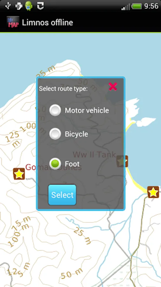Viewport: 161px width, 287px height.
Task: Tap the USB connection status icon
Action: pos(8,6)
